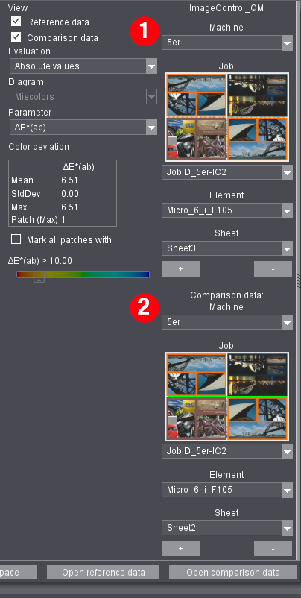Uncheck the Comparison data checkbox
This screenshot has height=598, width=301.
click(16, 37)
